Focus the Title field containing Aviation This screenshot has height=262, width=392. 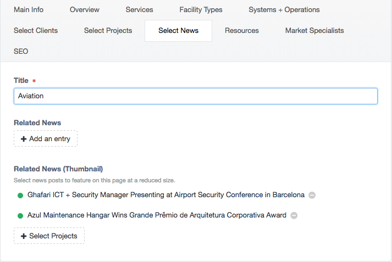[x=196, y=96]
